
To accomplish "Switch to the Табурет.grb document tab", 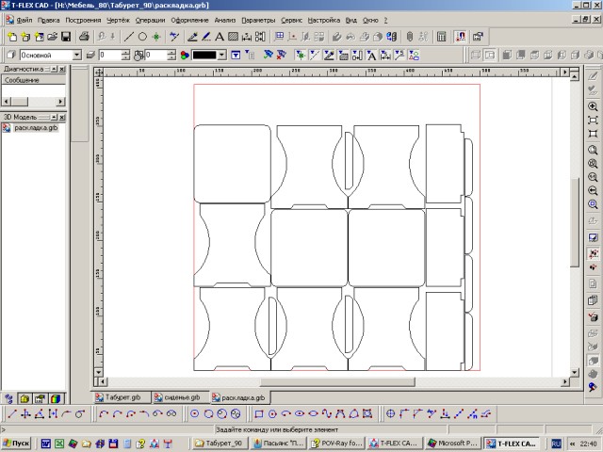I will [x=122, y=397].
